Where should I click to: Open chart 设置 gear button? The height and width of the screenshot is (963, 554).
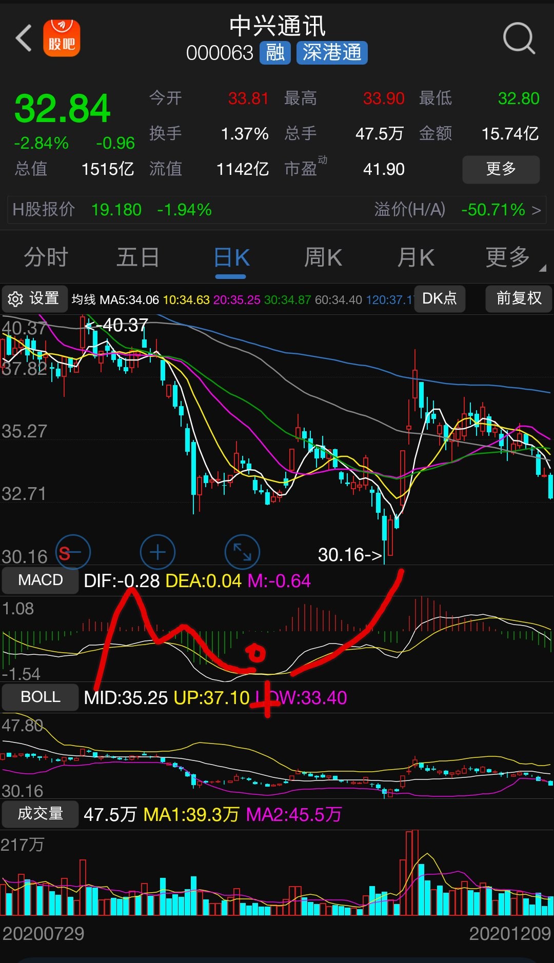pos(34,299)
